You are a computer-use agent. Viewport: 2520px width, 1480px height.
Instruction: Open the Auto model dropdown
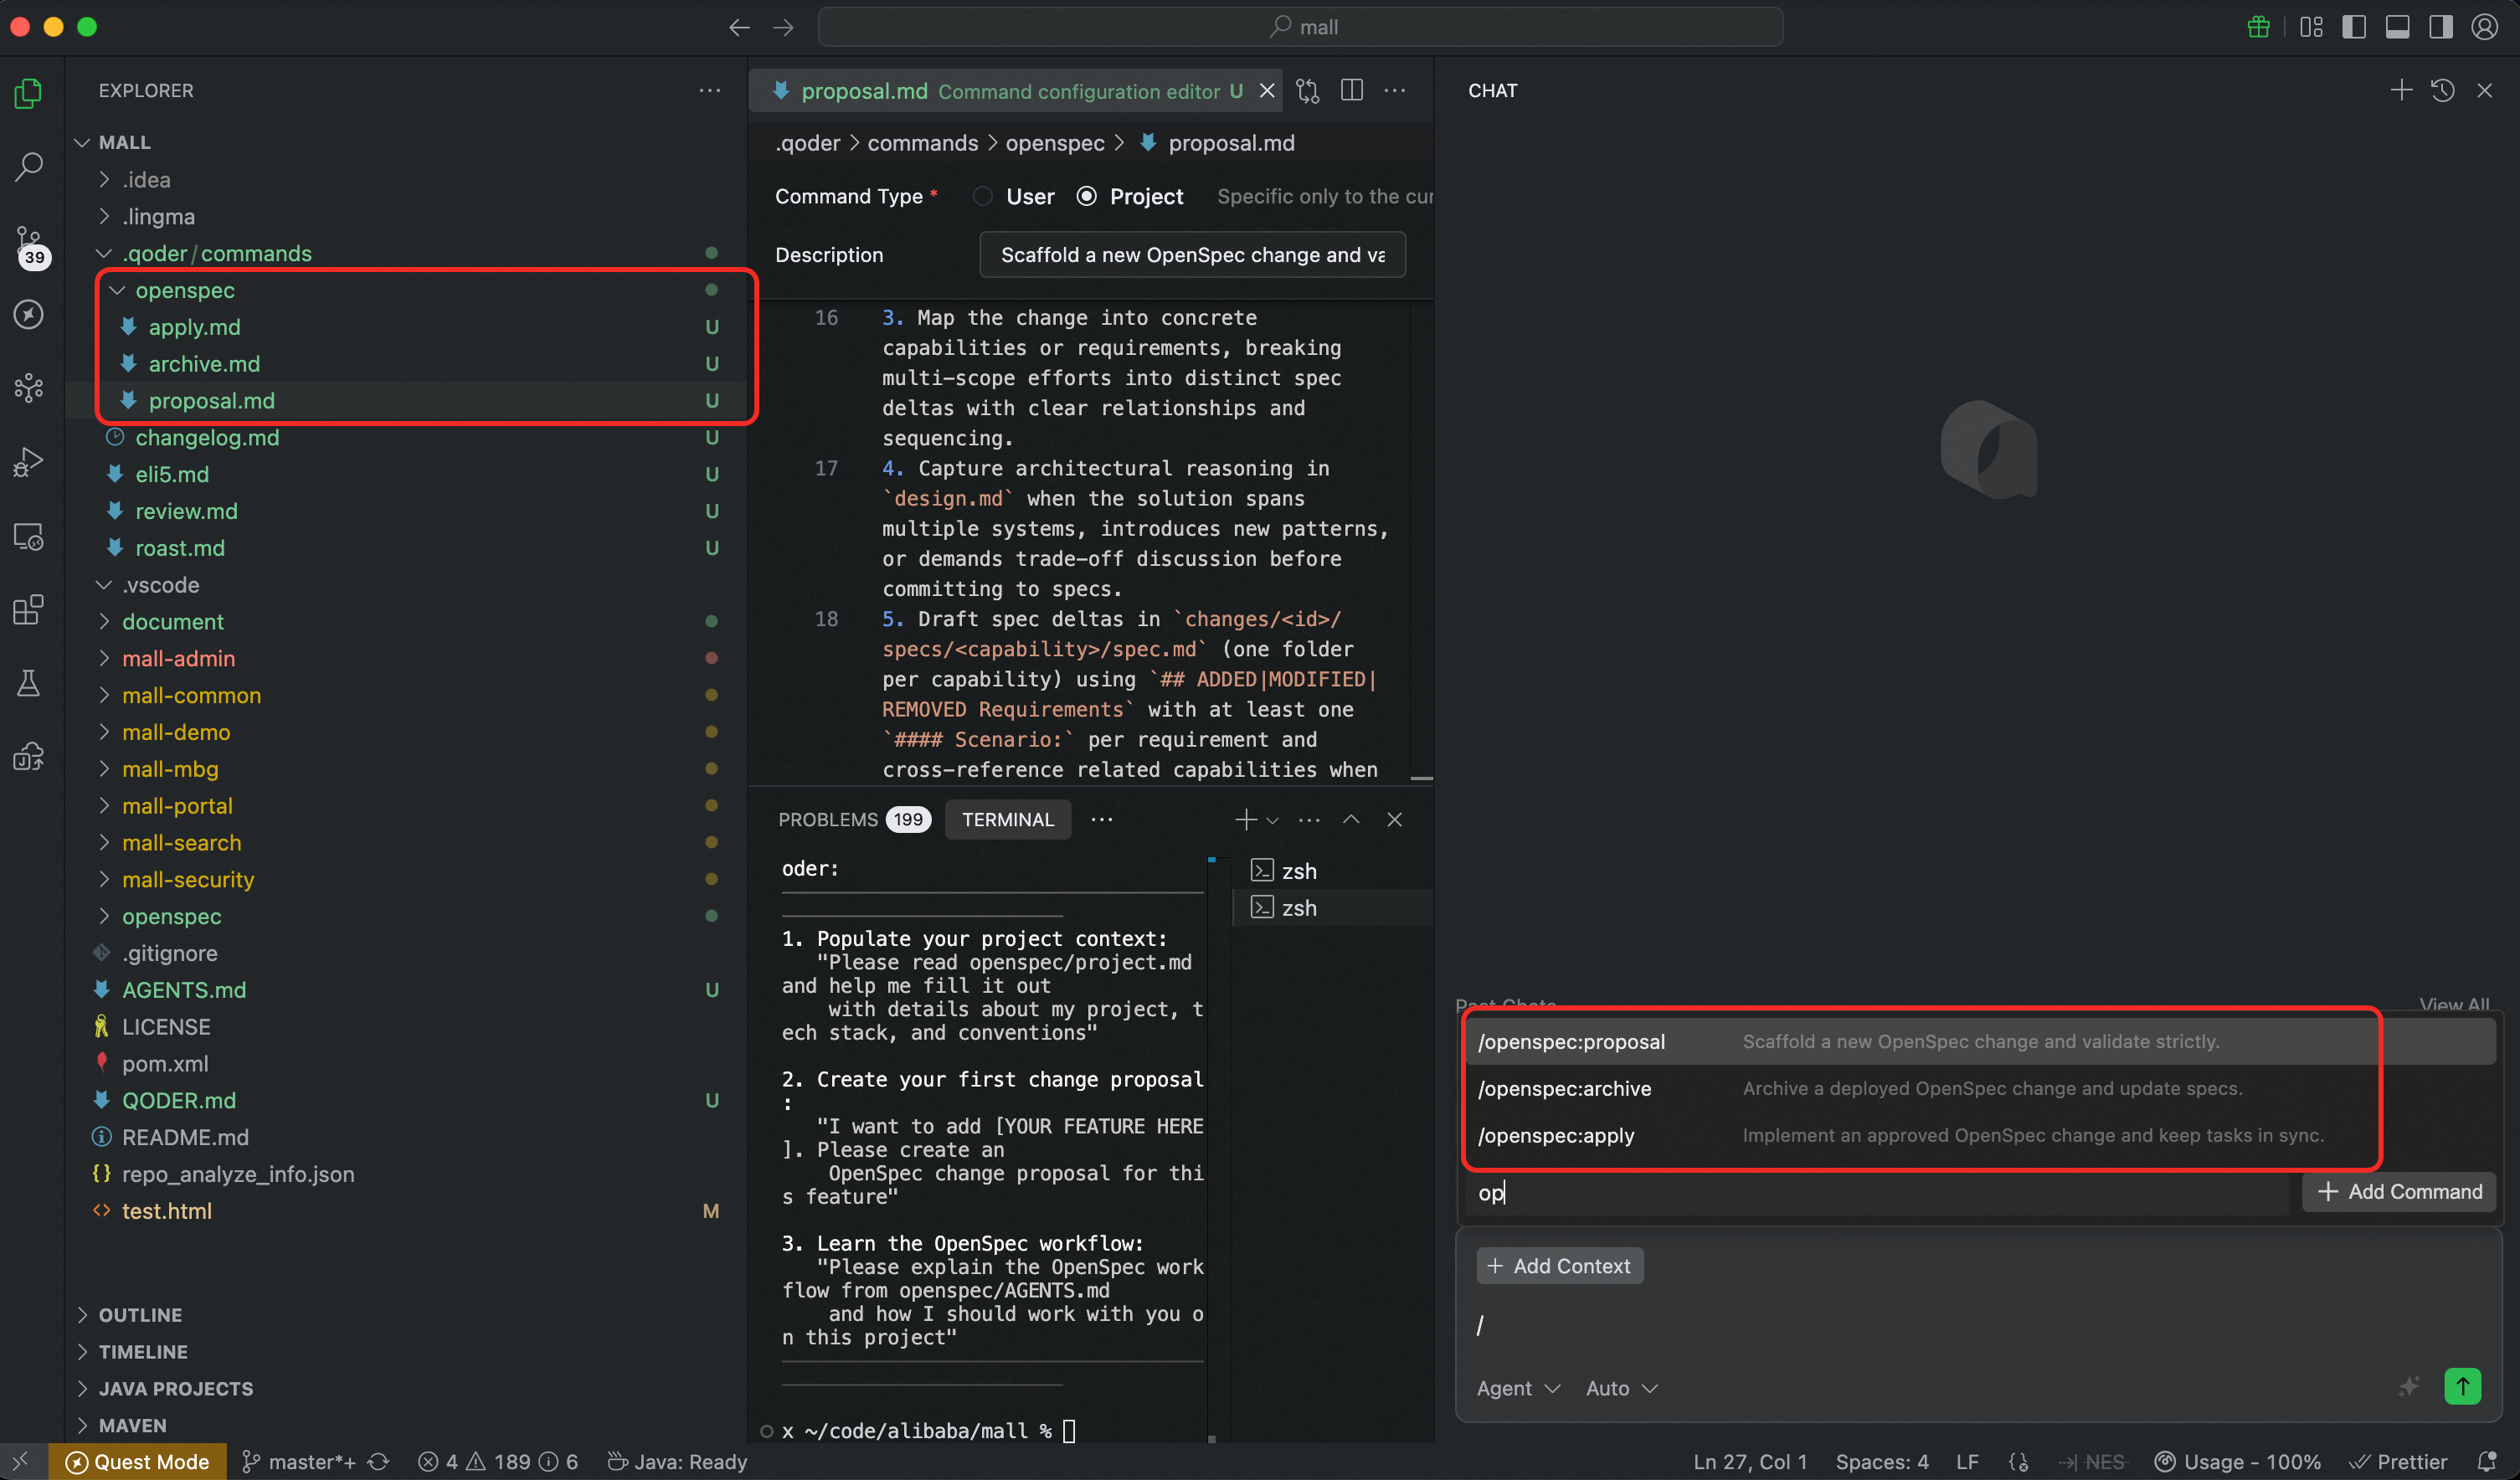point(1621,1388)
